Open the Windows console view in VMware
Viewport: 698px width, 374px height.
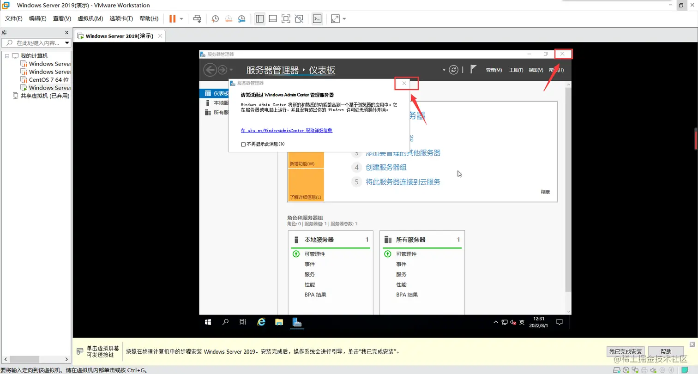[x=318, y=19]
